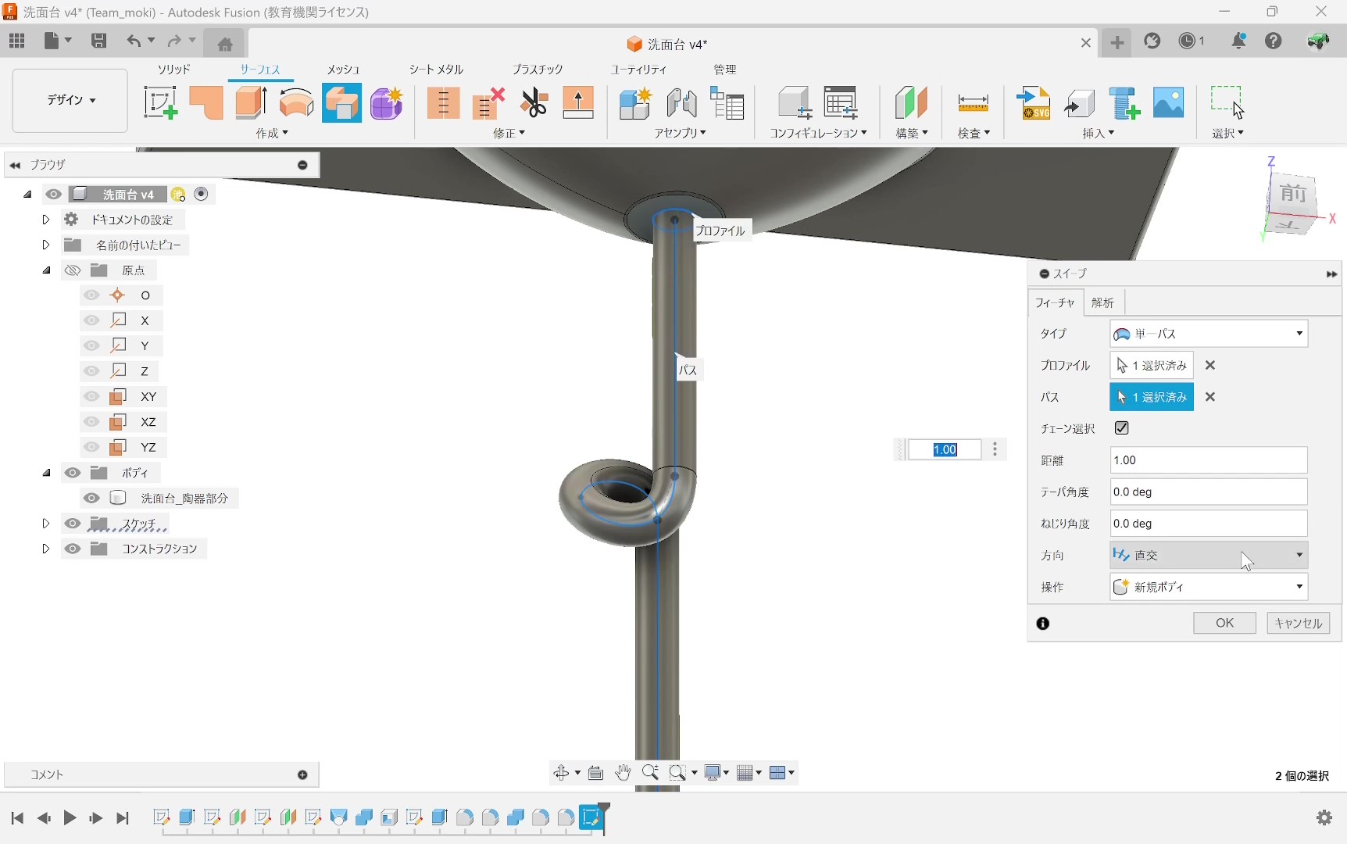Select the Trim scissors tool icon
Viewport: 1347px width, 844px height.
click(534, 103)
